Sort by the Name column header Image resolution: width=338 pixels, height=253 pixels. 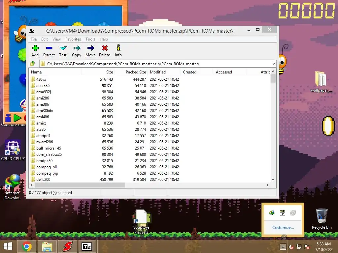point(55,72)
